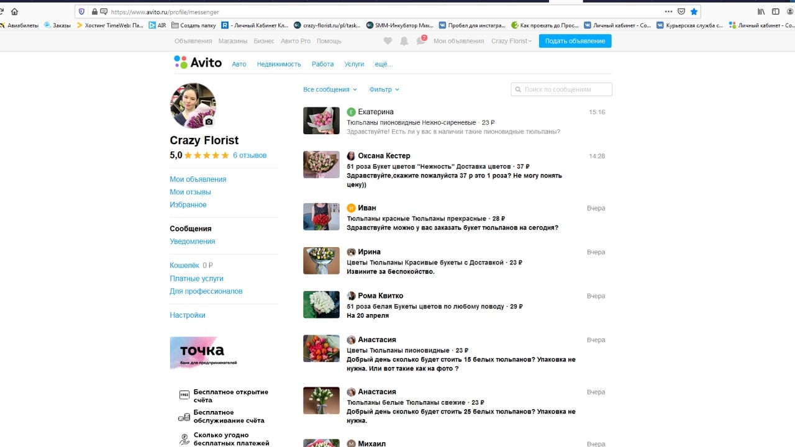Open 'Авто' category
This screenshot has width=795, height=447.
pos(239,64)
